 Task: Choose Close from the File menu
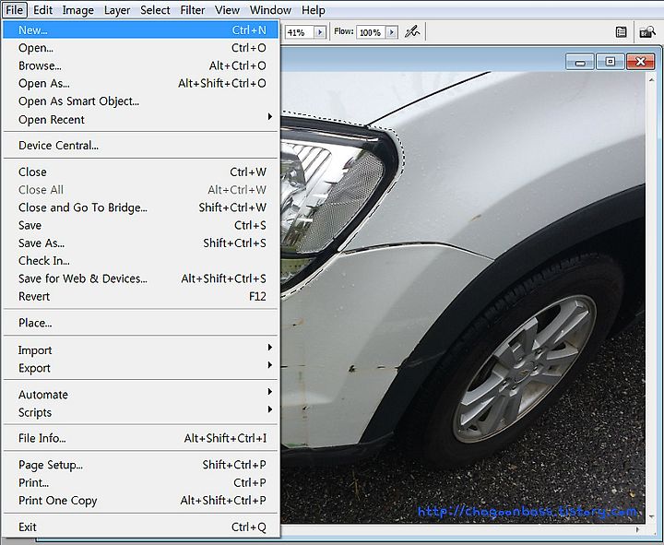click(x=140, y=172)
